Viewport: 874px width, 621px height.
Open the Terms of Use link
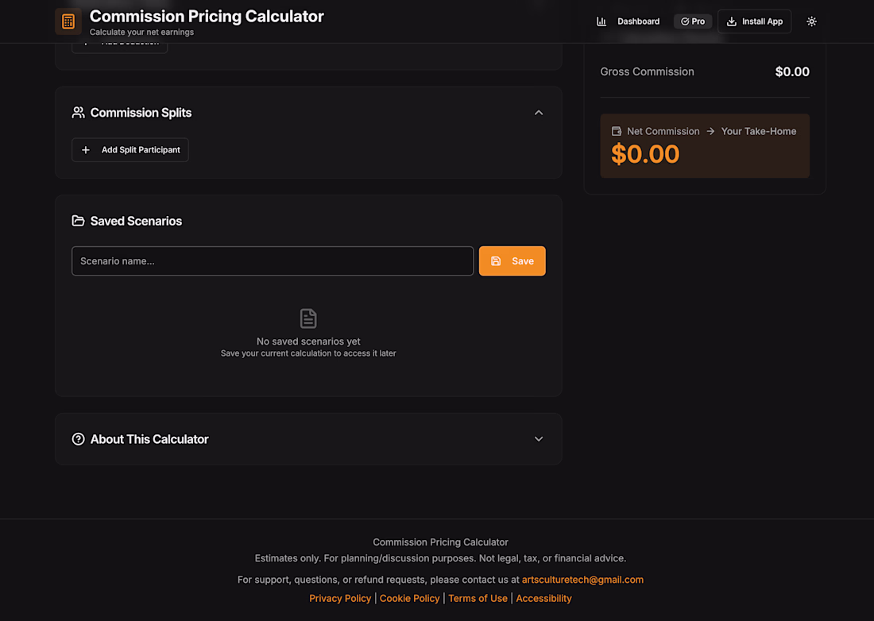[478, 598]
